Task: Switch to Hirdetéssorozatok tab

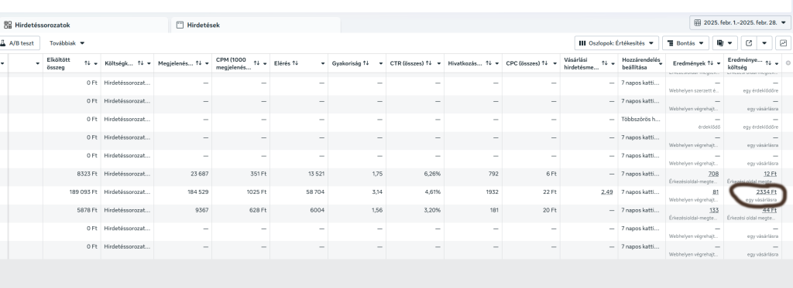Action: click(x=84, y=25)
